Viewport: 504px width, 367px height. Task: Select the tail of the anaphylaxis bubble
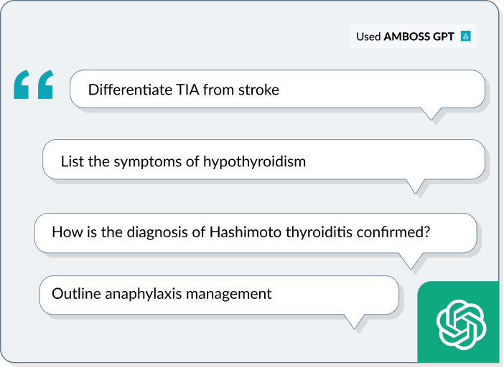(x=354, y=321)
